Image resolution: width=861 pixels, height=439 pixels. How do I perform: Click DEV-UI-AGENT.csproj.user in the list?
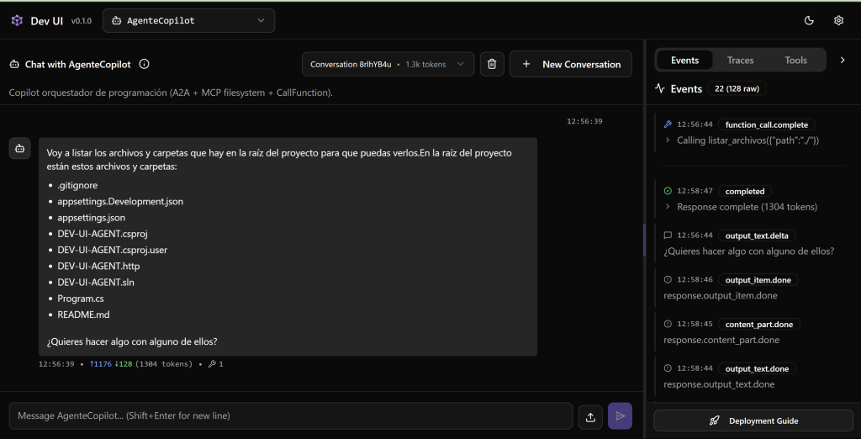click(x=112, y=250)
